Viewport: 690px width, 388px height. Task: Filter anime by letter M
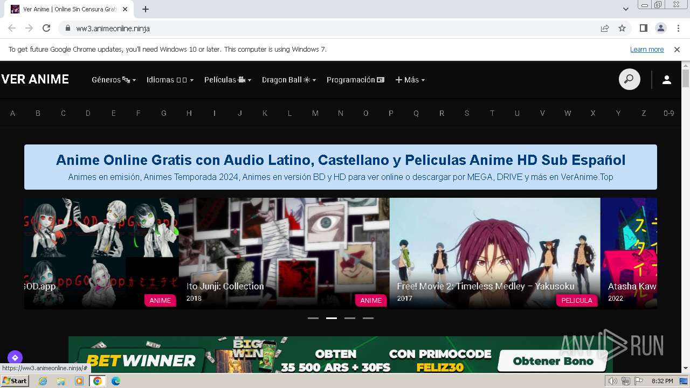pos(315,113)
